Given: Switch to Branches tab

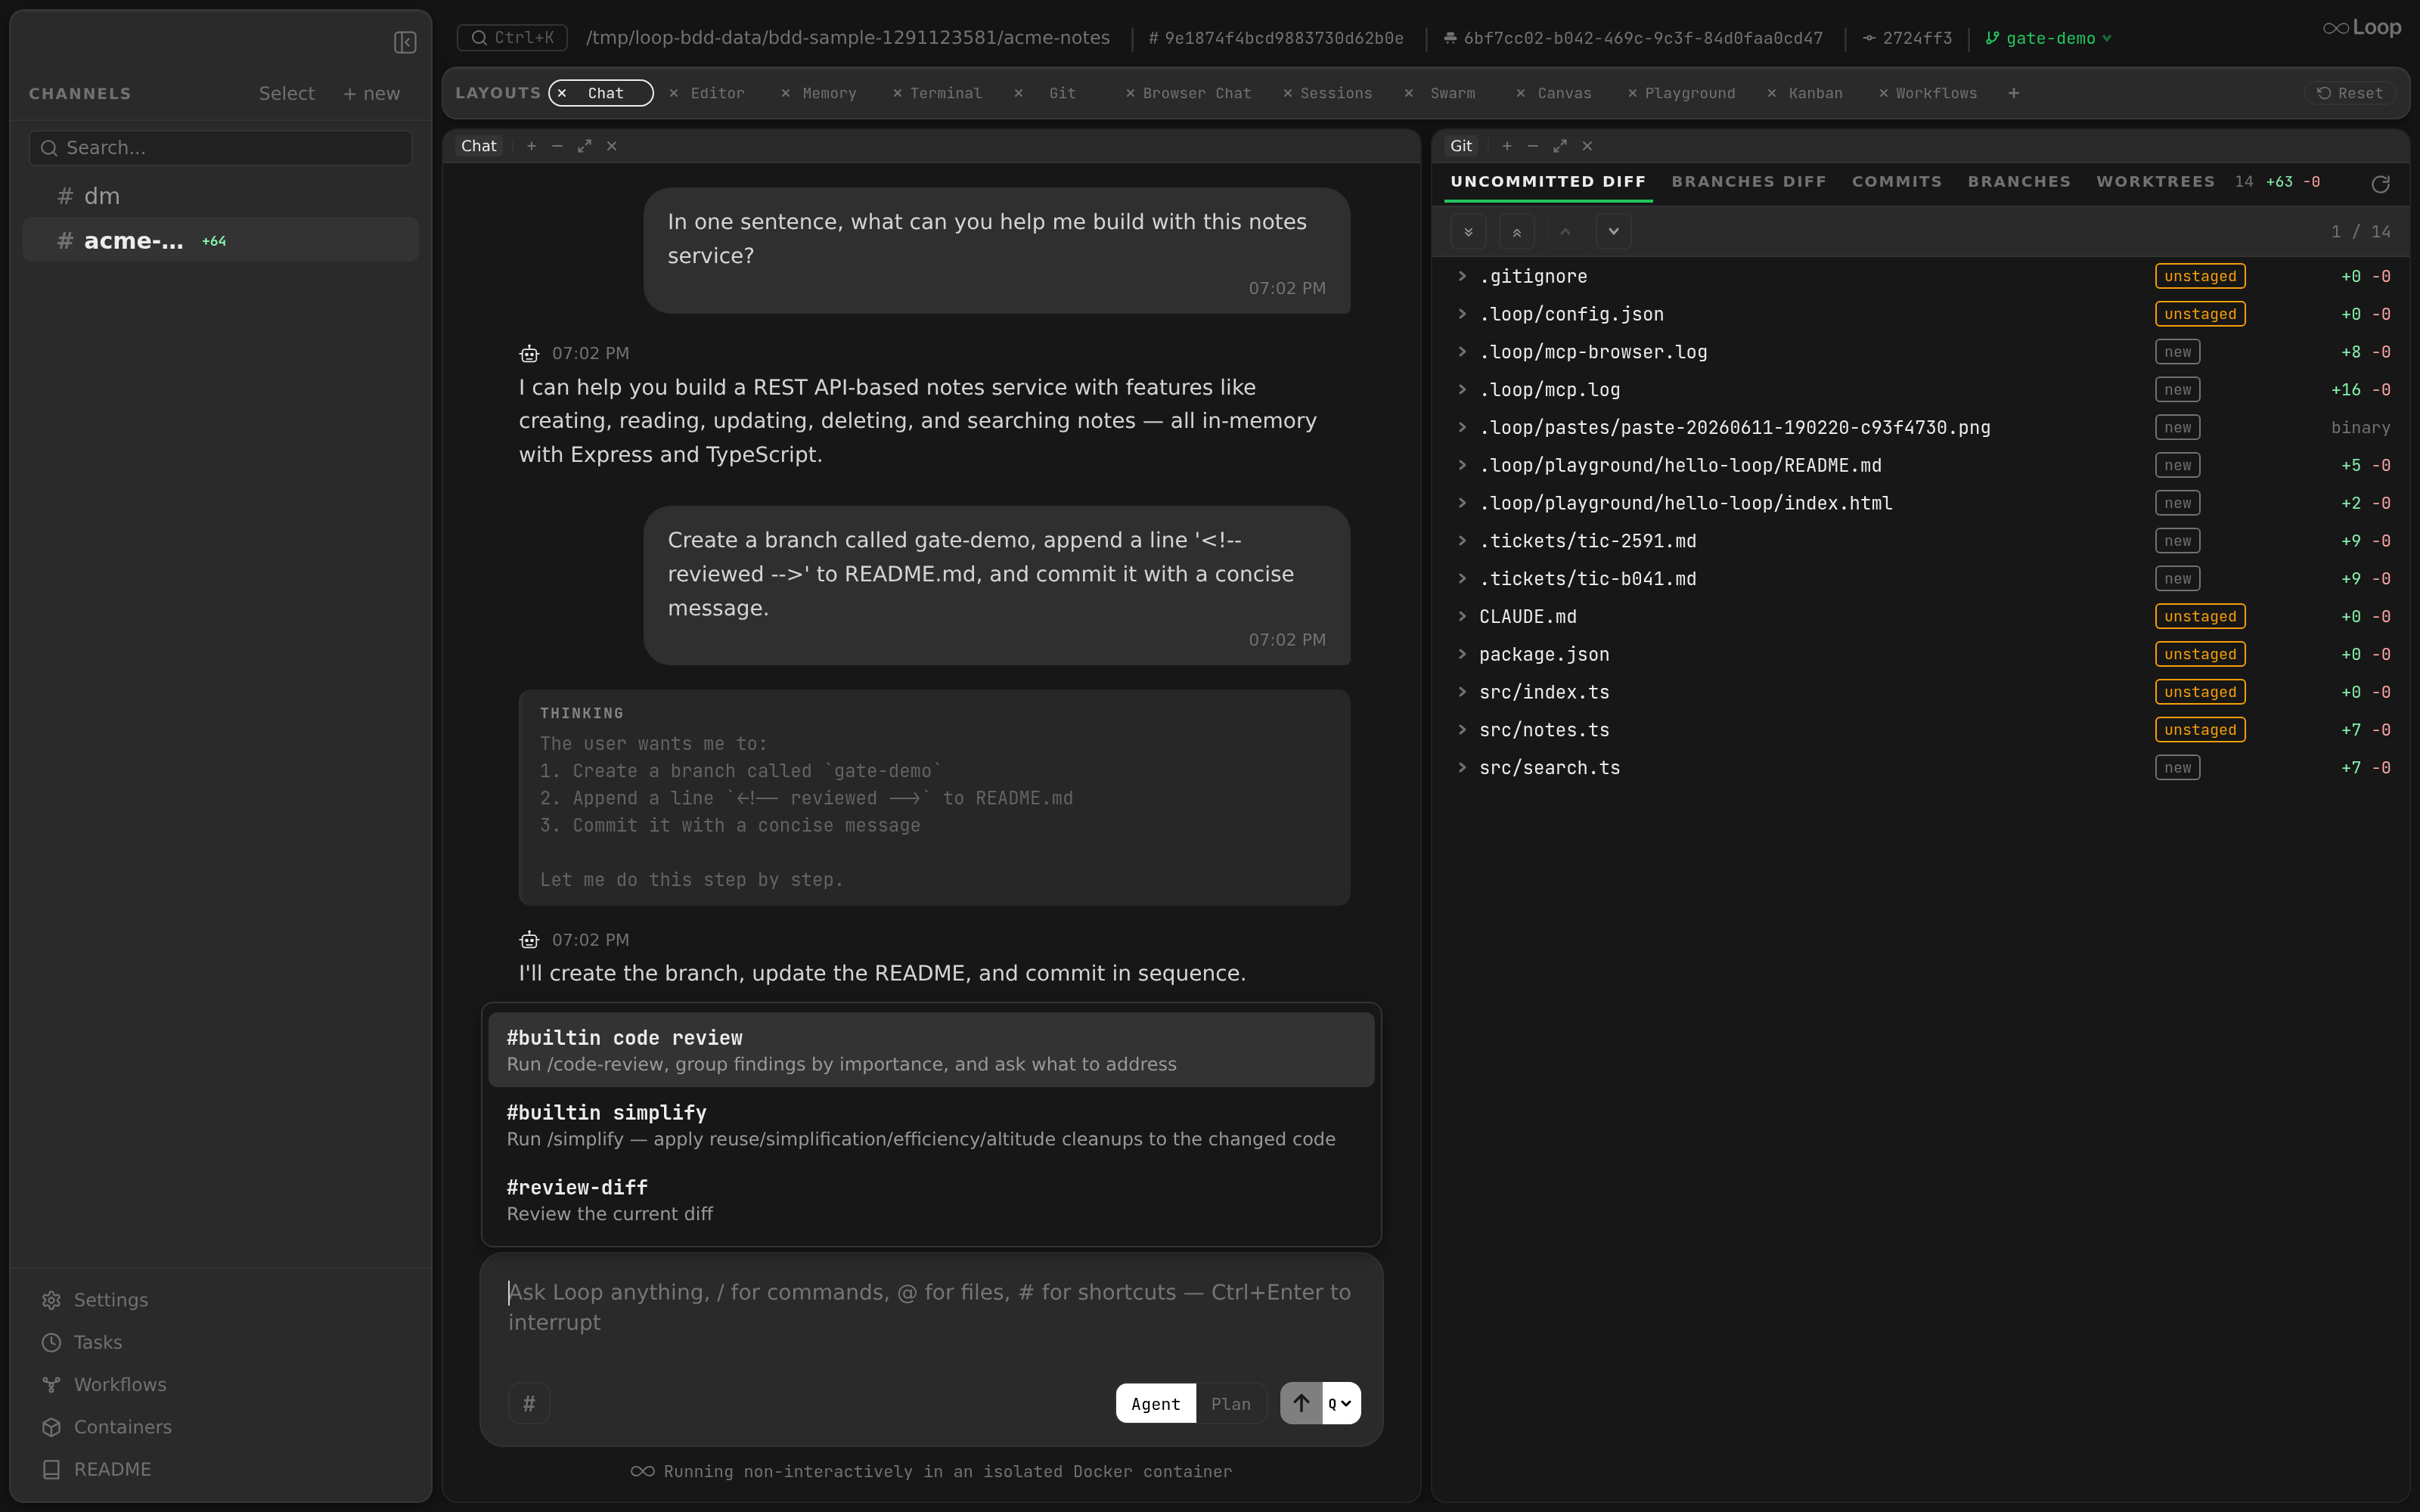Looking at the screenshot, I should [x=2018, y=182].
